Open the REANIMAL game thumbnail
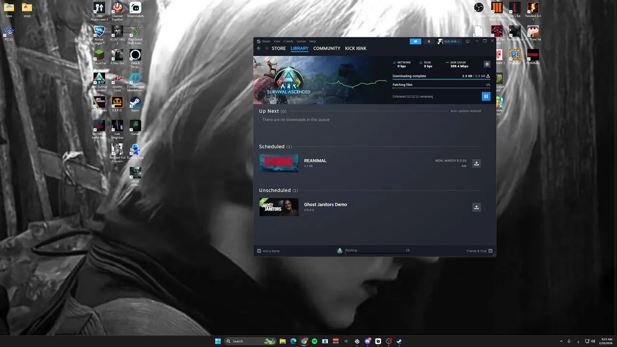 click(x=279, y=163)
